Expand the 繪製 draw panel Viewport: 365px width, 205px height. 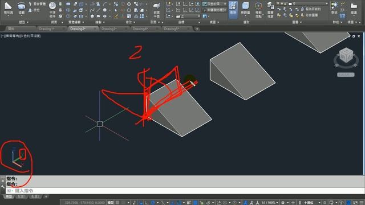(x=100, y=22)
